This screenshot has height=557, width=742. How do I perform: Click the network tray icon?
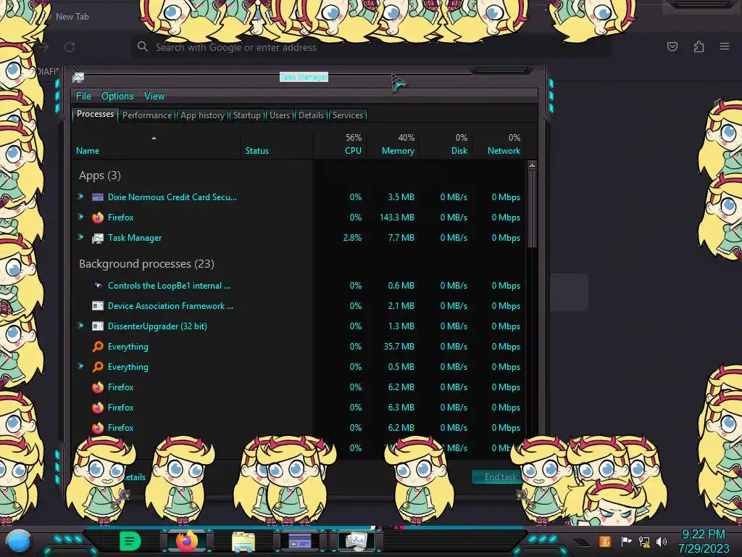tap(644, 541)
